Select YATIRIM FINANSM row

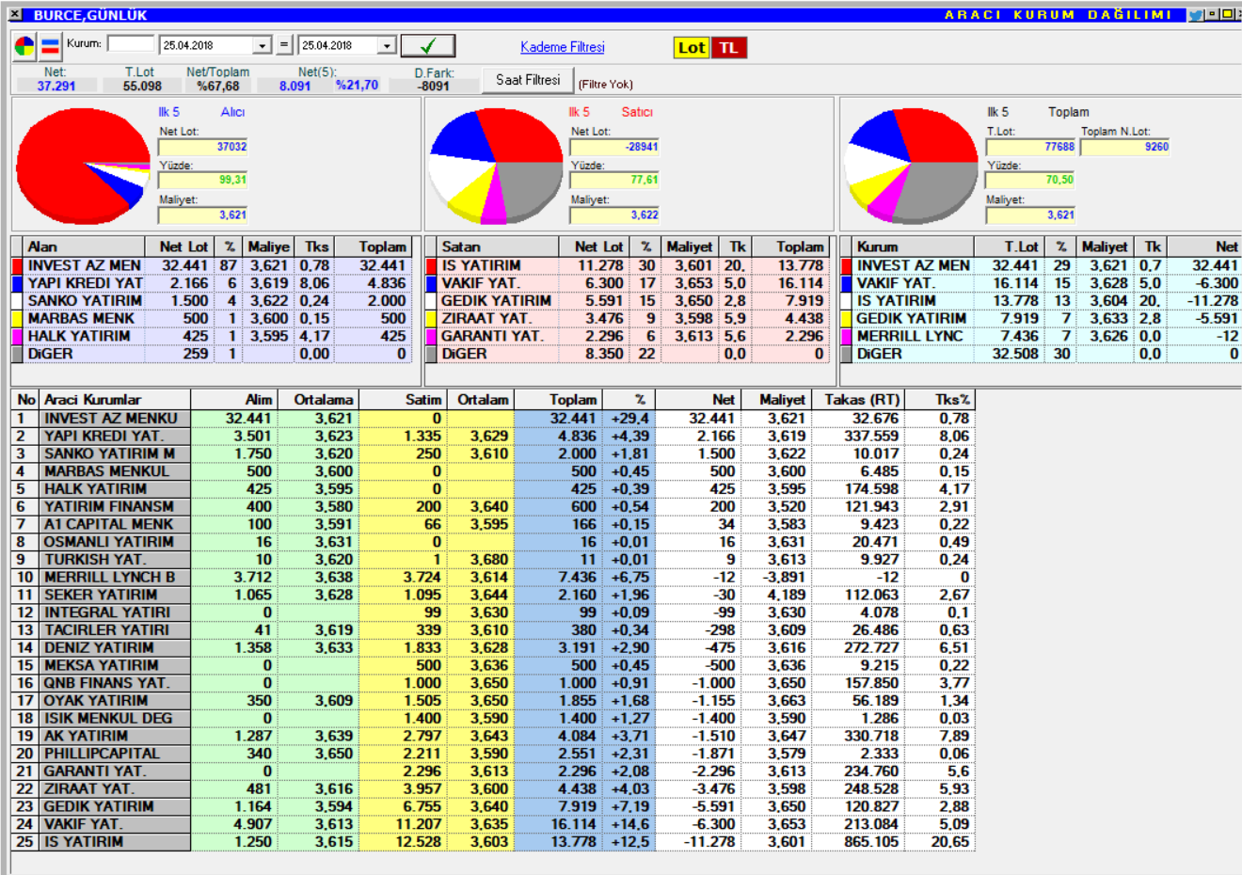point(493,506)
